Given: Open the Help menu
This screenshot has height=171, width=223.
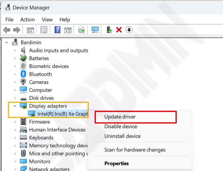Looking at the screenshot, I should pyautogui.click(x=65, y=19).
